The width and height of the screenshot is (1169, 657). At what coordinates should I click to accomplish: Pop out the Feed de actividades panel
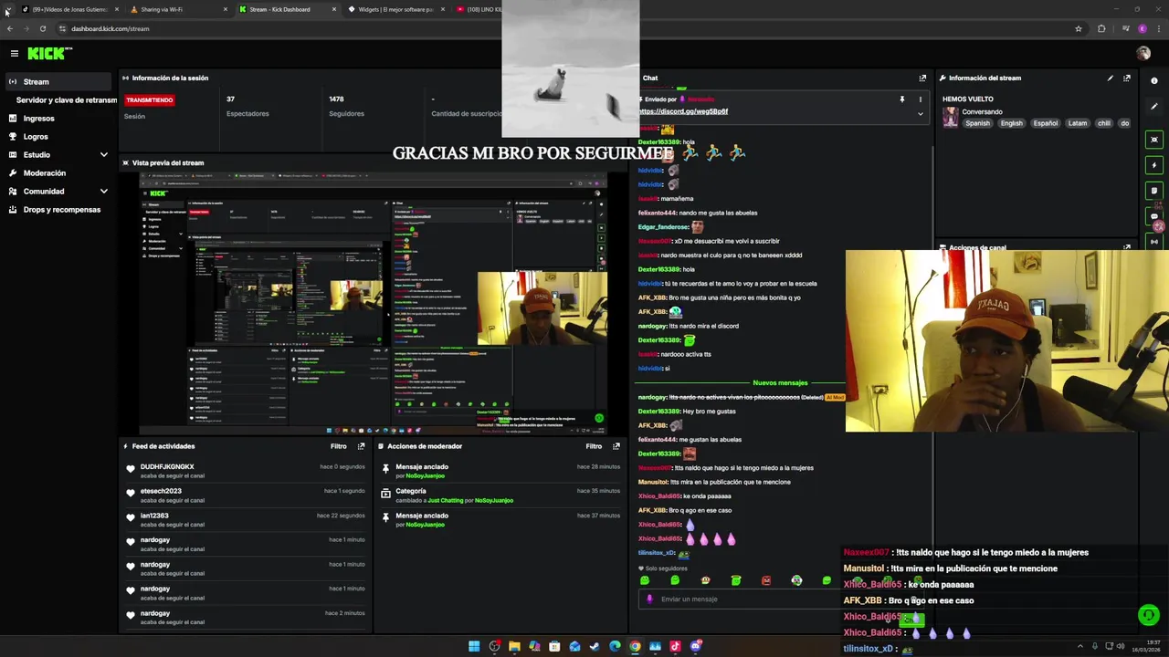[x=361, y=446]
